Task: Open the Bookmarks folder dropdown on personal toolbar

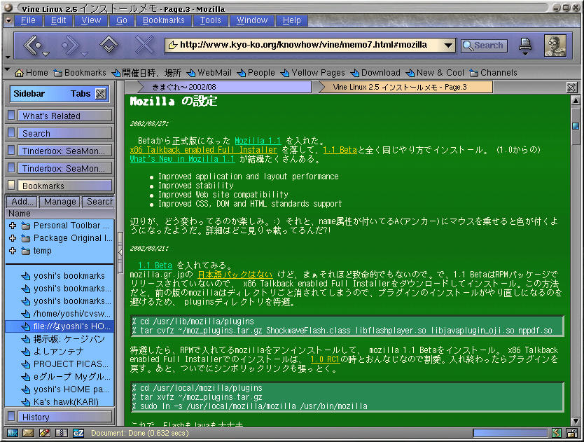Action: point(80,73)
